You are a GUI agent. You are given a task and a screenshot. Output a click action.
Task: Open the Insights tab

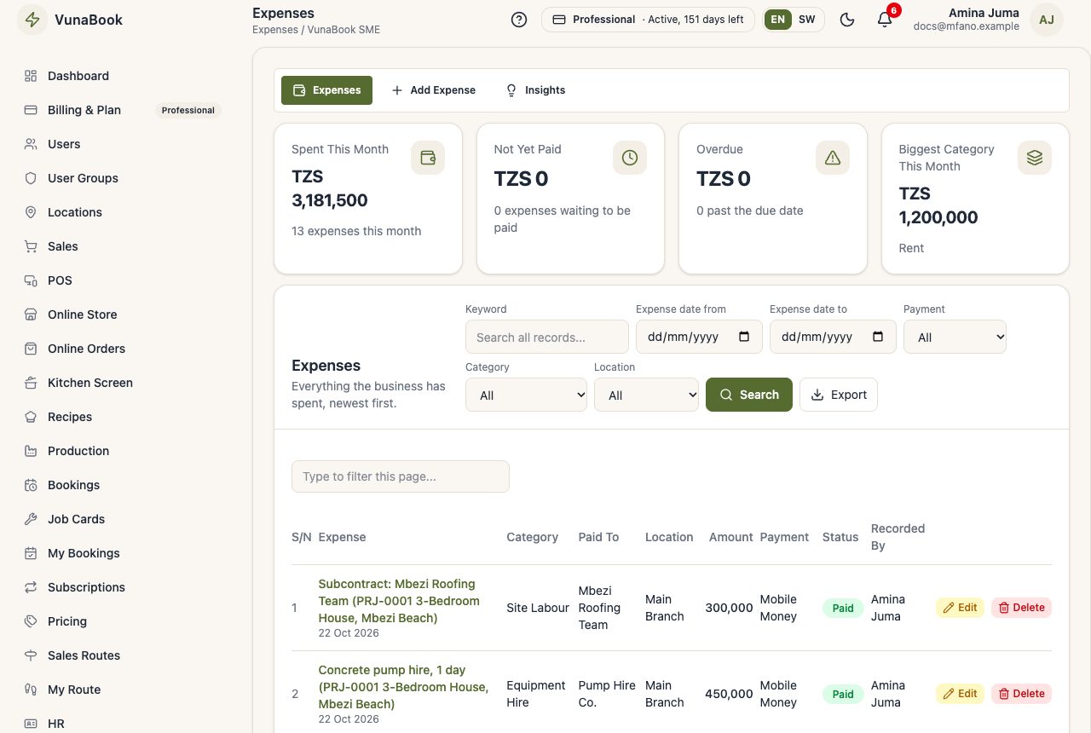tap(535, 90)
